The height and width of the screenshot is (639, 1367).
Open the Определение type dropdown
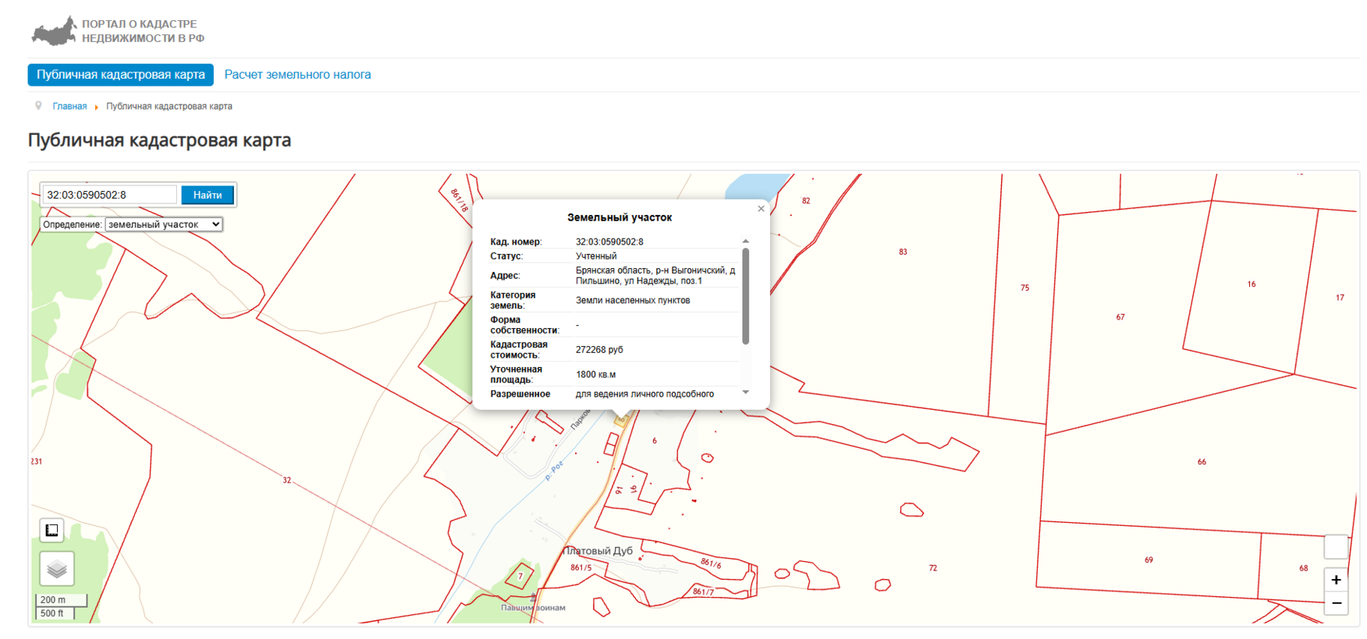pos(164,224)
